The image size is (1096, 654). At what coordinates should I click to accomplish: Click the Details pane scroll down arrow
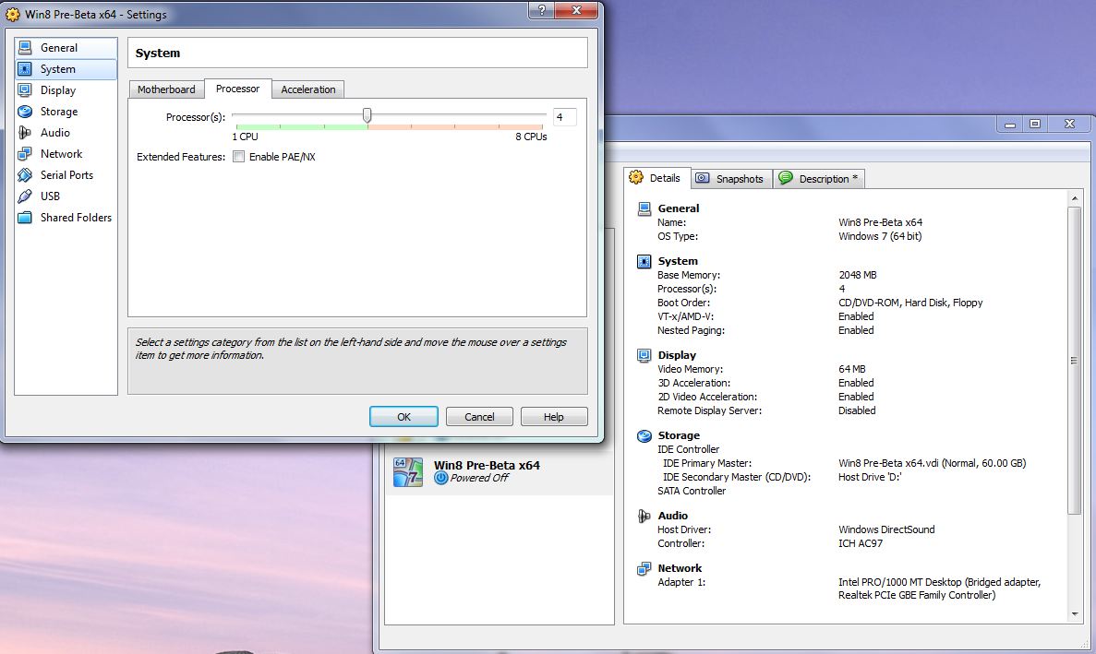pyautogui.click(x=1074, y=613)
